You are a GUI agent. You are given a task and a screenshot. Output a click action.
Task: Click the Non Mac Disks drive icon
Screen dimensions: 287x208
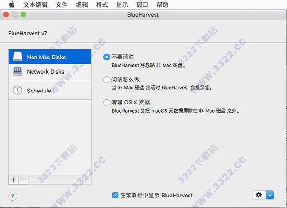click(x=18, y=57)
